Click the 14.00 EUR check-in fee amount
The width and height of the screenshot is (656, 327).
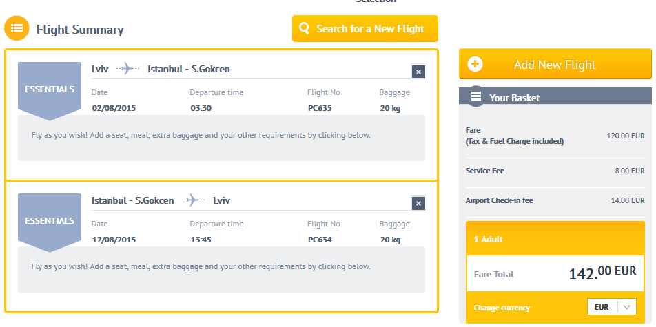coord(628,200)
